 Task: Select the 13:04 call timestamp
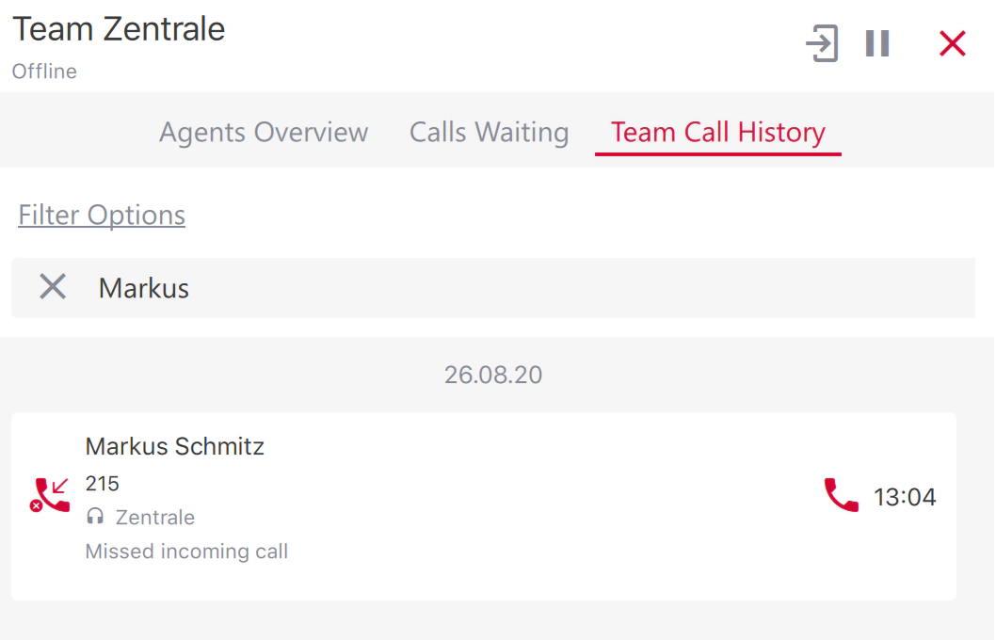pyautogui.click(x=905, y=497)
